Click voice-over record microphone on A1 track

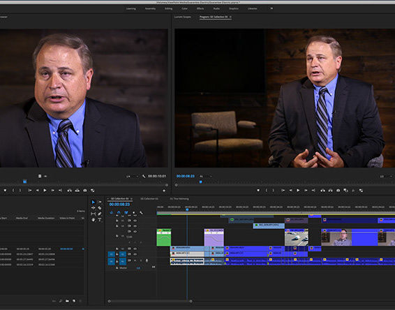(x=147, y=260)
